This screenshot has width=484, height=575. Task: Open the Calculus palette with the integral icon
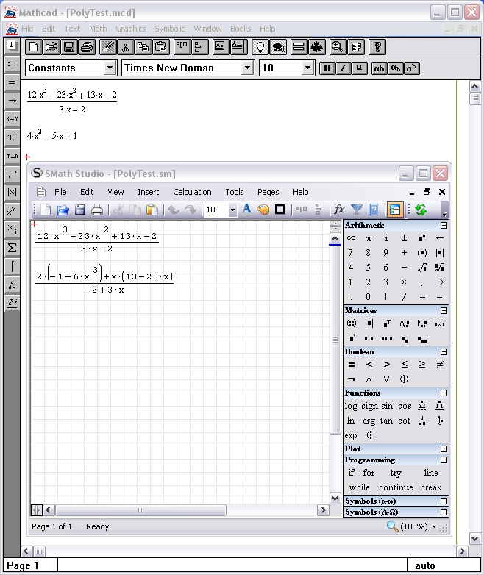12,266
